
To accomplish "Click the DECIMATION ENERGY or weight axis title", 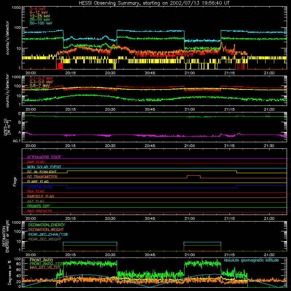I will (x=5, y=236).
